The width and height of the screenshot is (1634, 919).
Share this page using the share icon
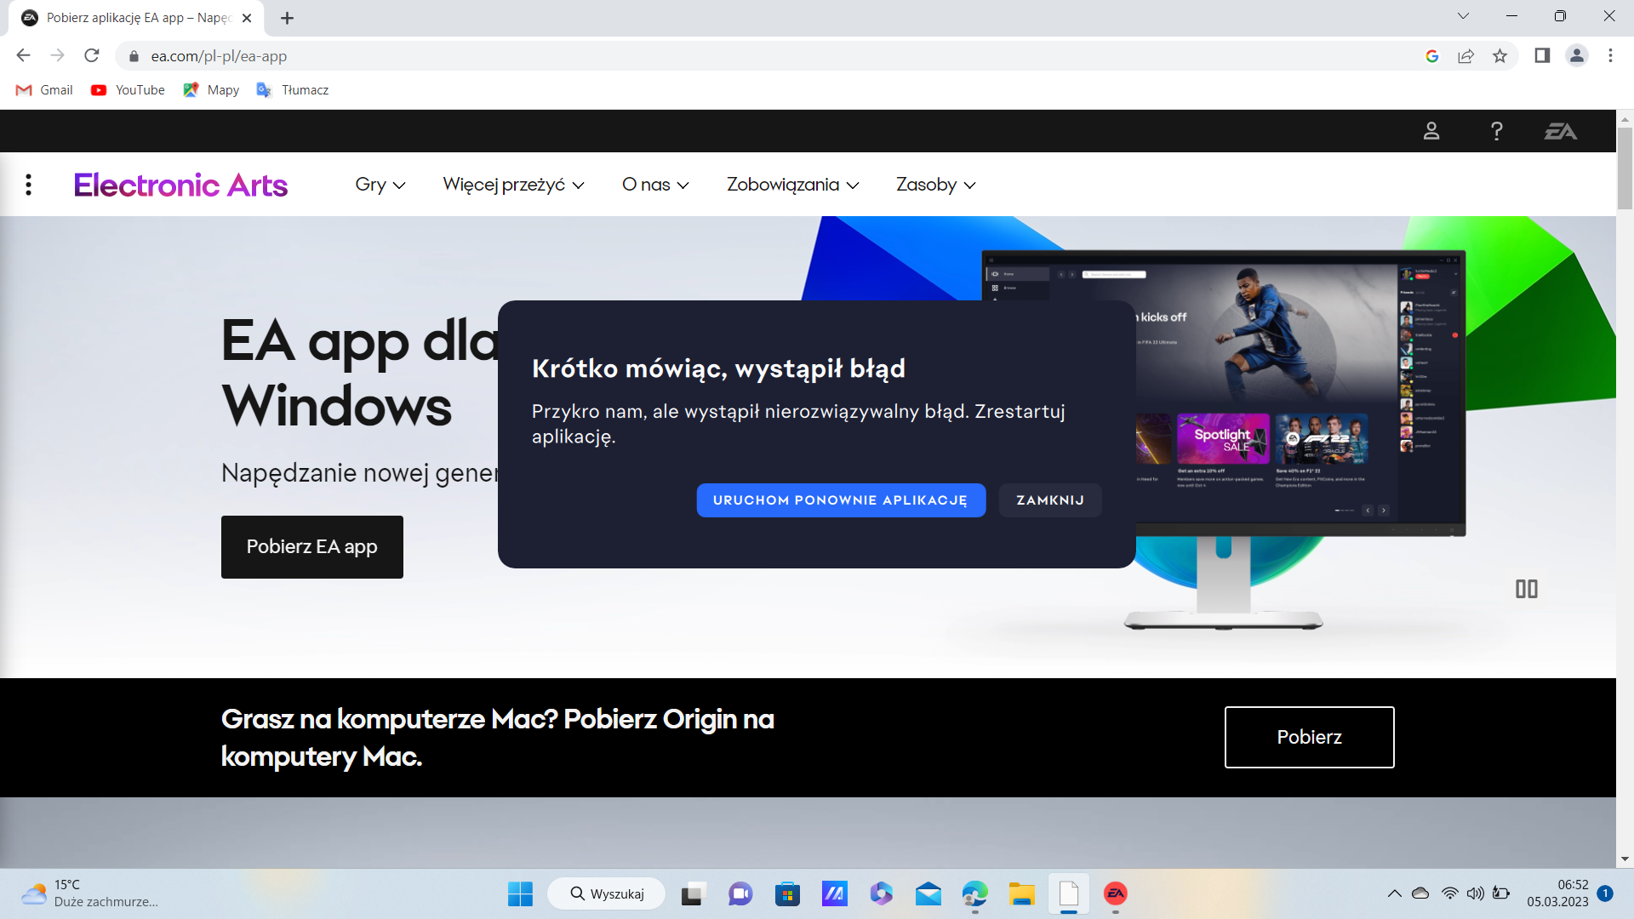(1465, 56)
